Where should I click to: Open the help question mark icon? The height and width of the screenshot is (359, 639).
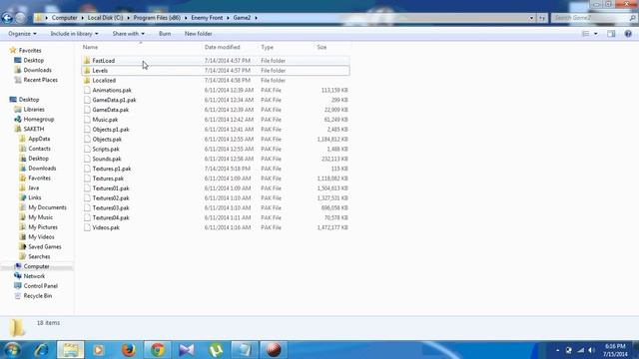628,34
